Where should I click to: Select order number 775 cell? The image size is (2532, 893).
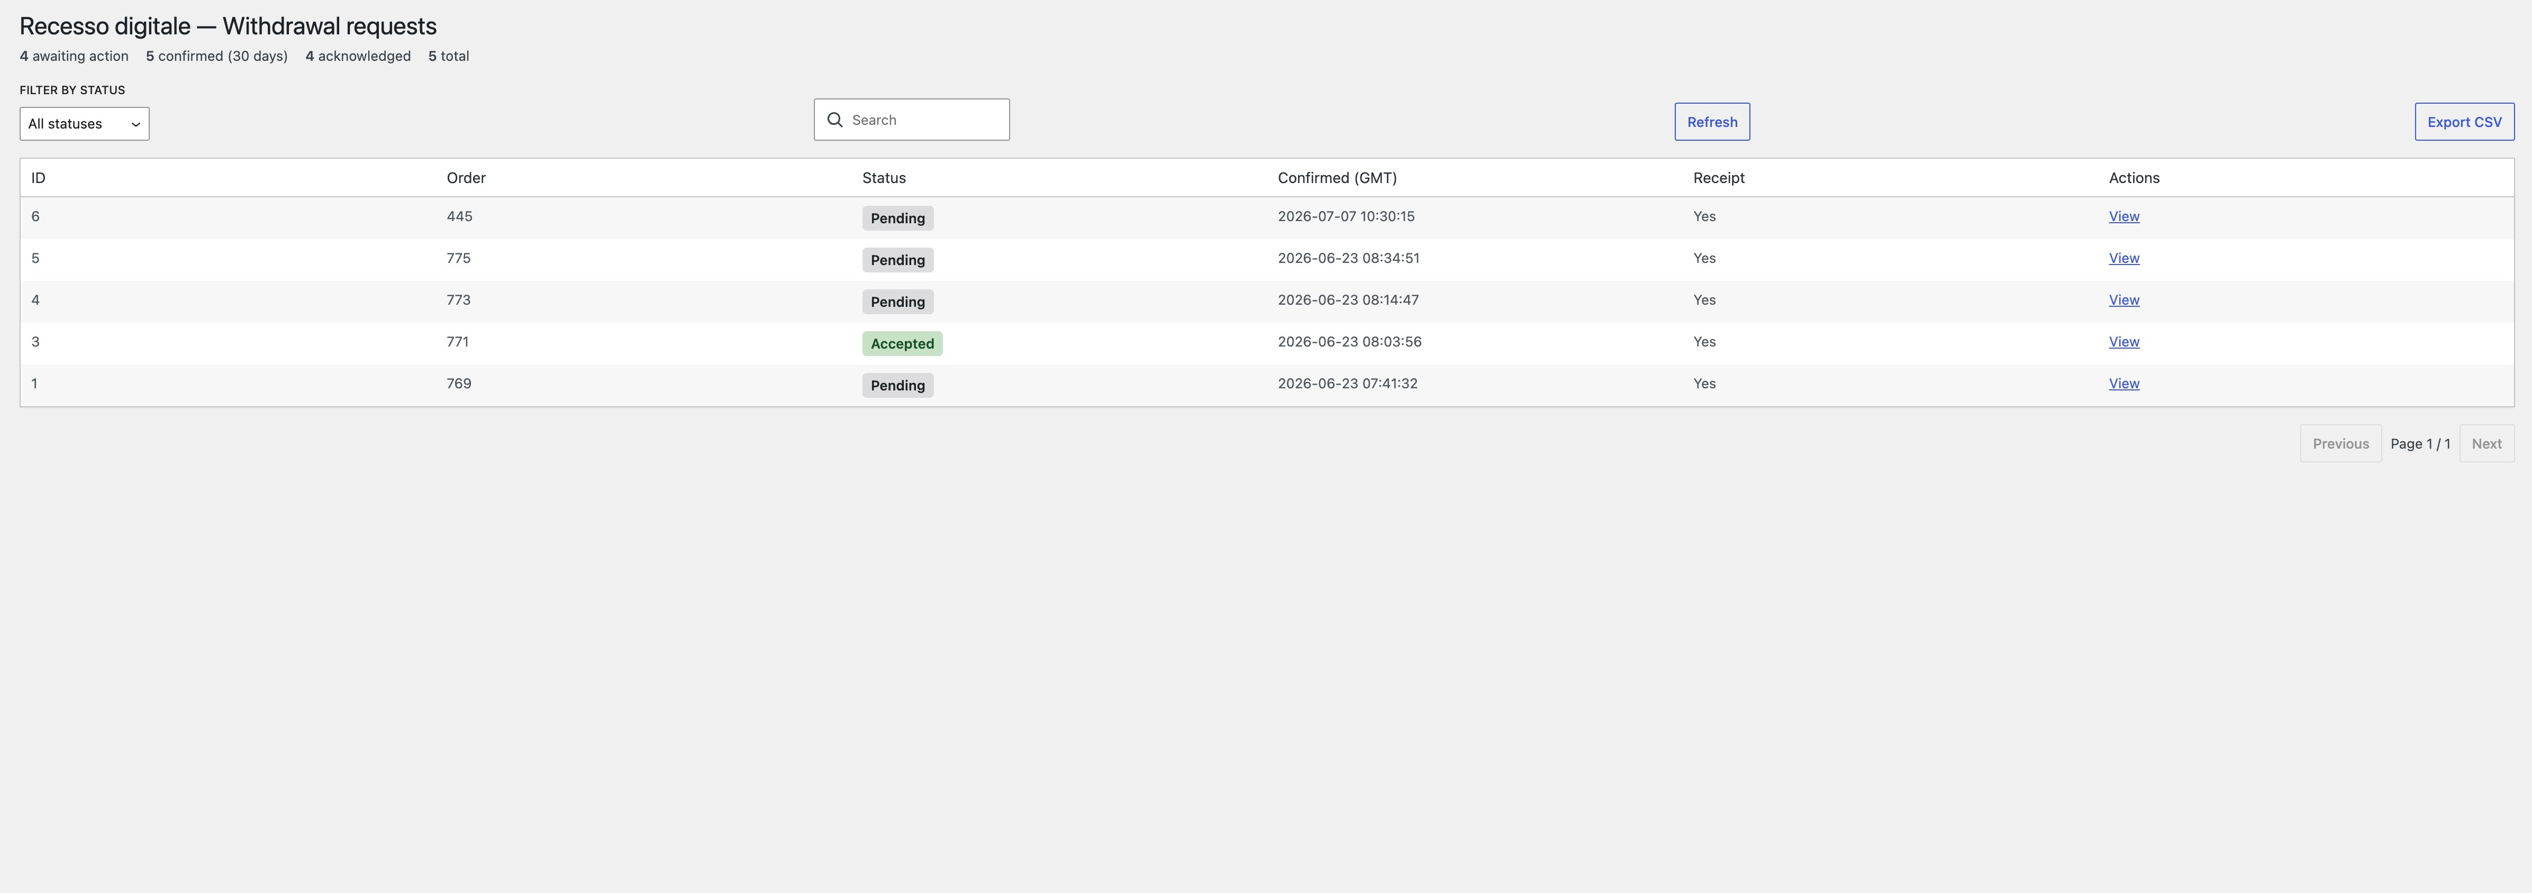pos(458,258)
